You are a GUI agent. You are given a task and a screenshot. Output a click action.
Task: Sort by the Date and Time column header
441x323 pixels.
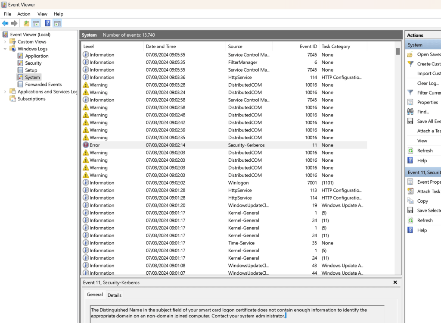click(x=184, y=47)
